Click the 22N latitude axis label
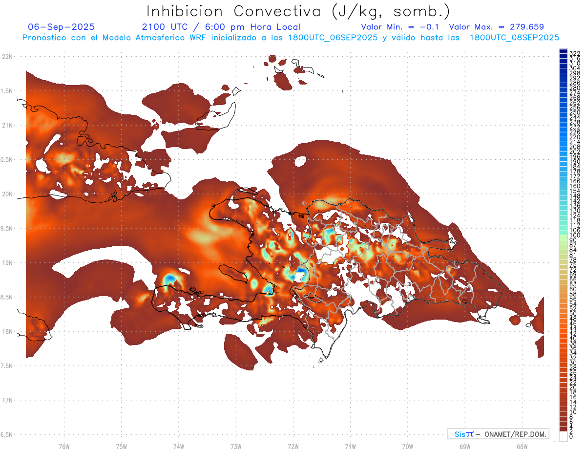Viewport: 586px width, 453px height. (7, 57)
